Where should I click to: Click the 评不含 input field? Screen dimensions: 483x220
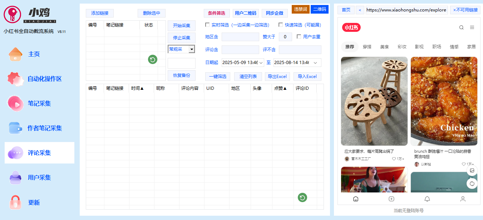click(x=300, y=50)
